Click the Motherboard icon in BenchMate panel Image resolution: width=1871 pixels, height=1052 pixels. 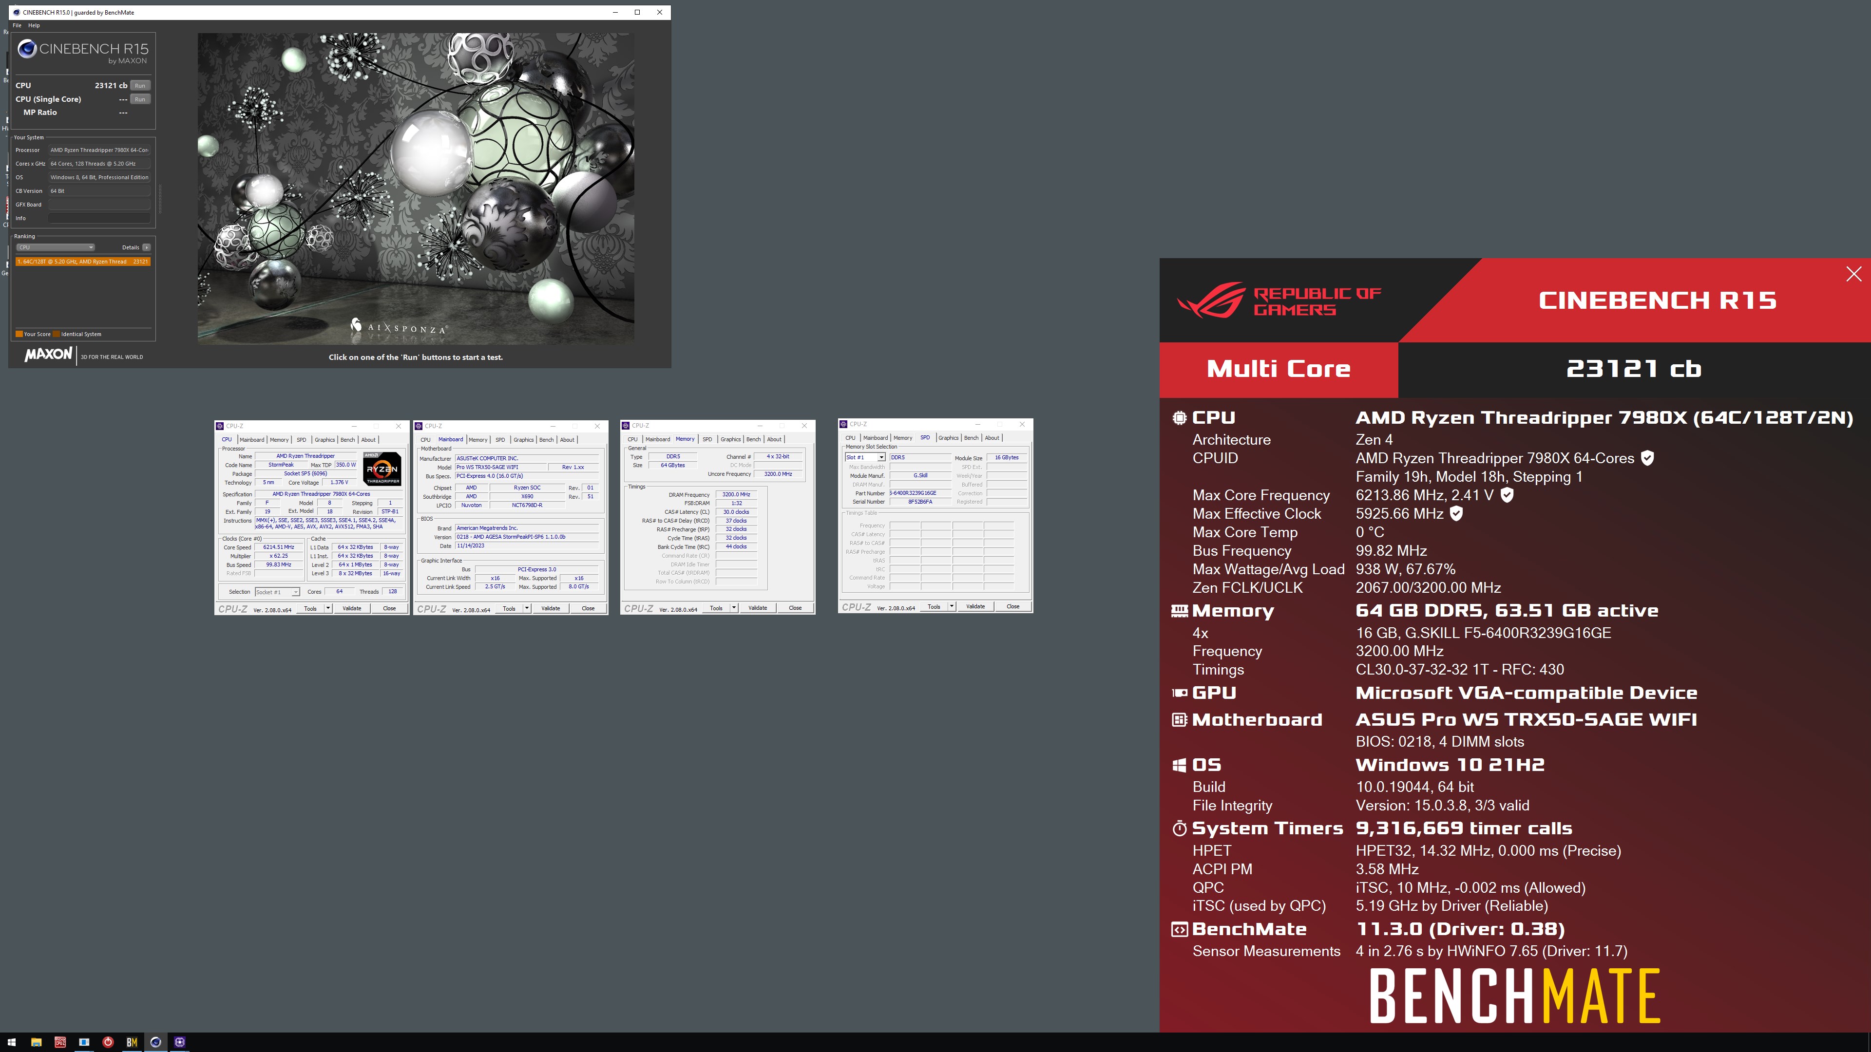point(1180,719)
